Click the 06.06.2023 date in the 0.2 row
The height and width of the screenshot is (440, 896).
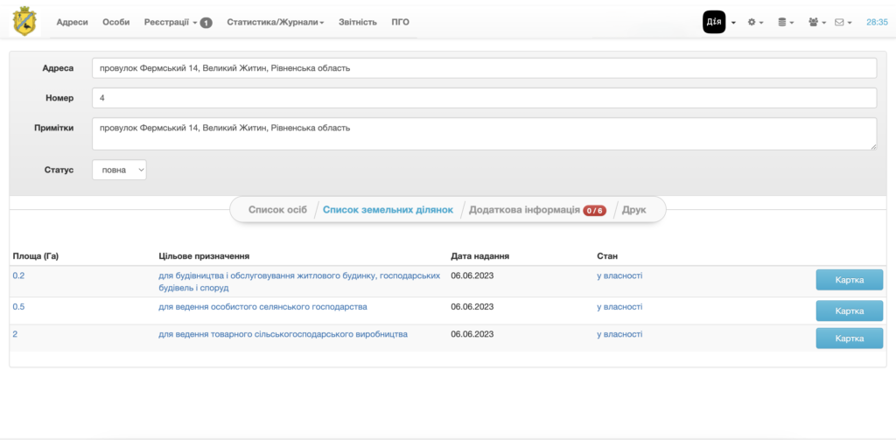[472, 276]
